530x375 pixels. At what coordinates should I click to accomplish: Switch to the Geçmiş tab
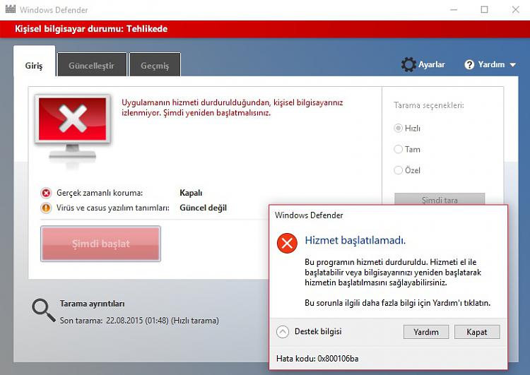pyautogui.click(x=155, y=65)
